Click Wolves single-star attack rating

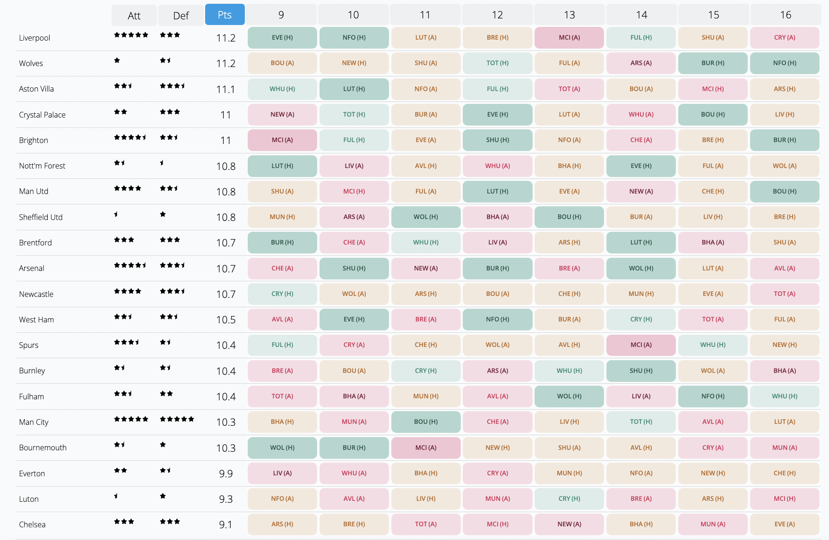pos(117,60)
